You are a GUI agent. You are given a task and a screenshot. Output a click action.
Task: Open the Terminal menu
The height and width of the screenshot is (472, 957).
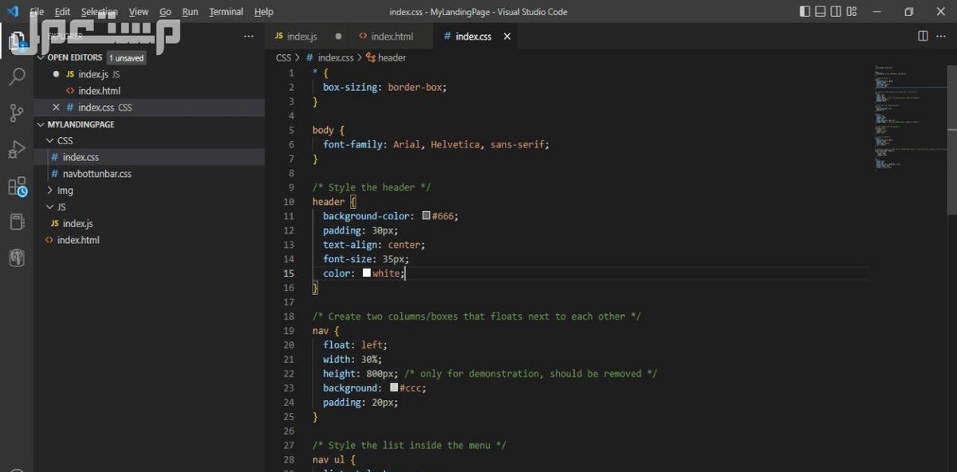click(226, 12)
